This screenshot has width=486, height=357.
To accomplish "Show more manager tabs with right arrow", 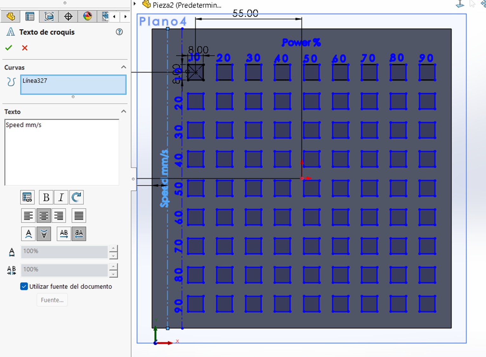I will click(125, 17).
